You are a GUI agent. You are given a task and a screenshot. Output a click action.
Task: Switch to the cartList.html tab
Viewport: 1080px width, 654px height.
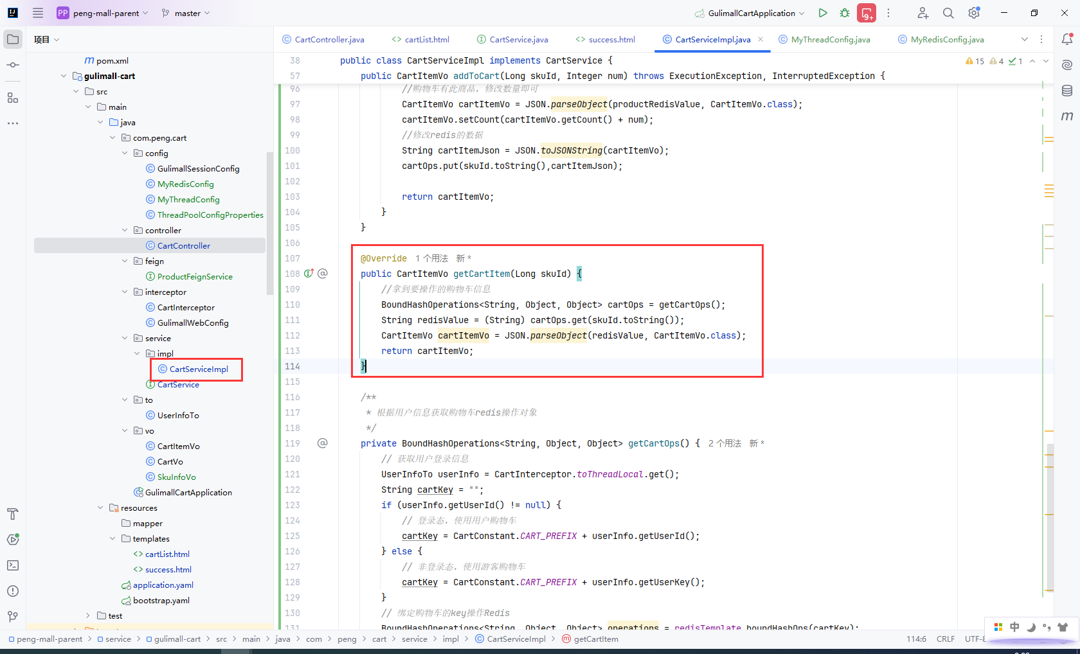point(420,39)
